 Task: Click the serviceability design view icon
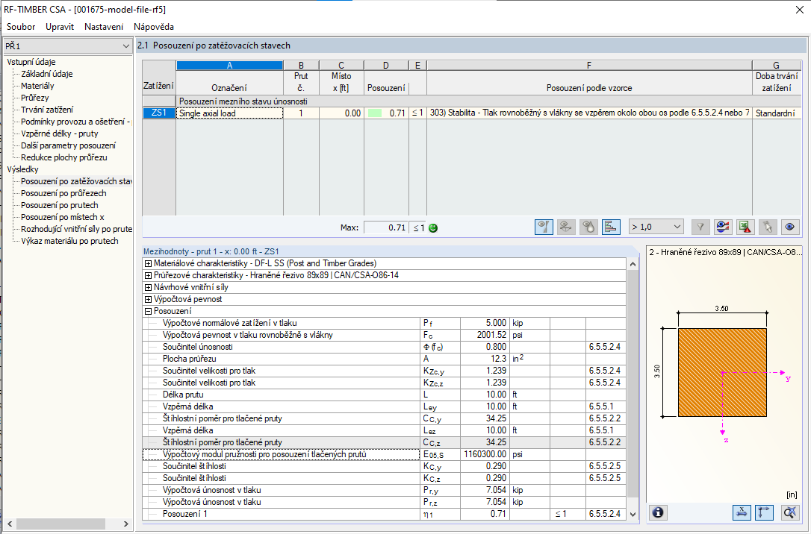click(x=566, y=227)
